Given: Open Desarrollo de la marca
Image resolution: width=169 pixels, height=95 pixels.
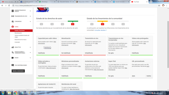Looking at the screenshot, I should tap(21, 40).
